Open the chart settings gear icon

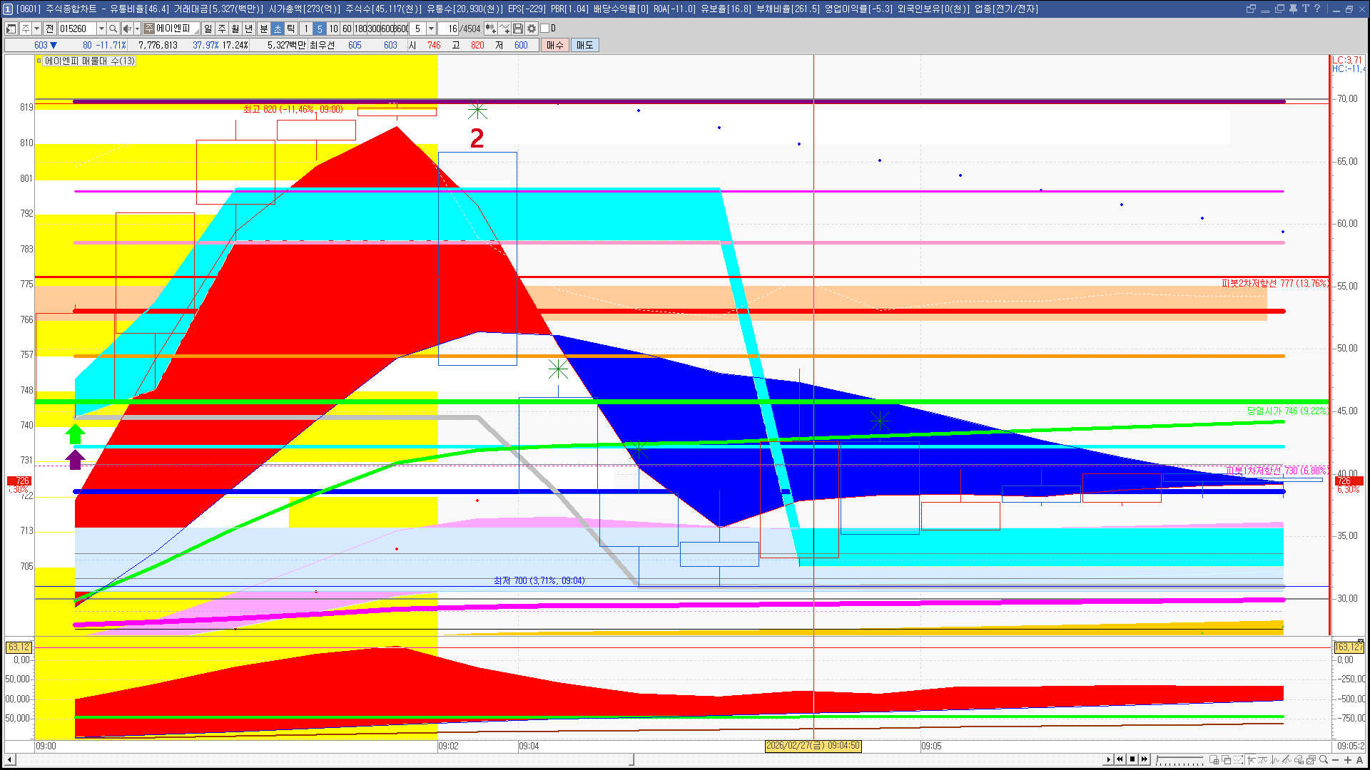[532, 29]
